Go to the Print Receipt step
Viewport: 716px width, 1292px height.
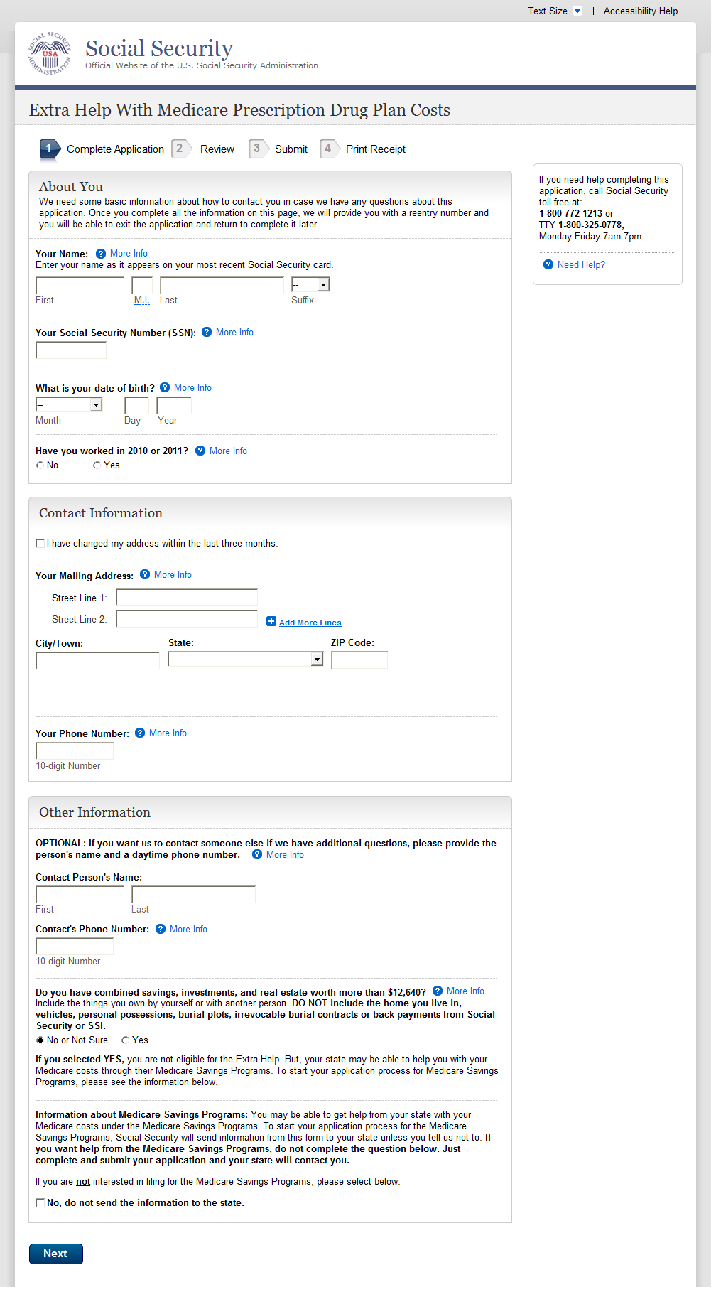pos(375,149)
